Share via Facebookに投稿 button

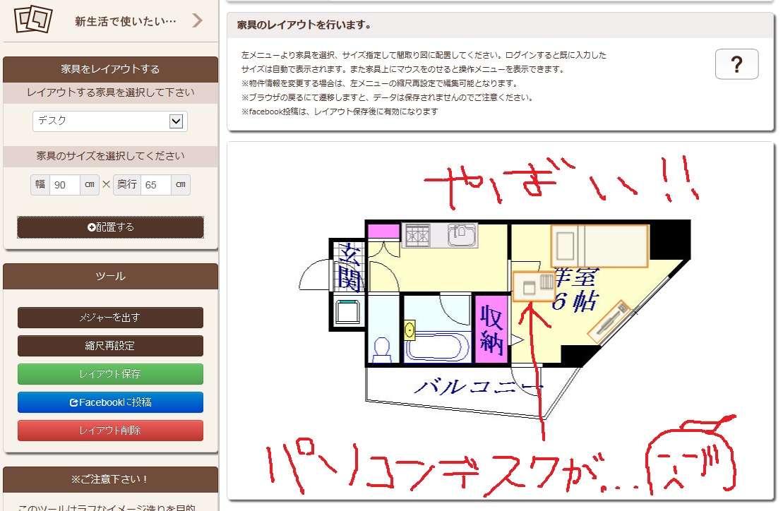point(110,402)
